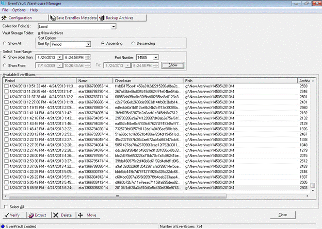The height and width of the screenshot is (229, 322).
Task: Click the Checksum column header
Action: [148, 81]
